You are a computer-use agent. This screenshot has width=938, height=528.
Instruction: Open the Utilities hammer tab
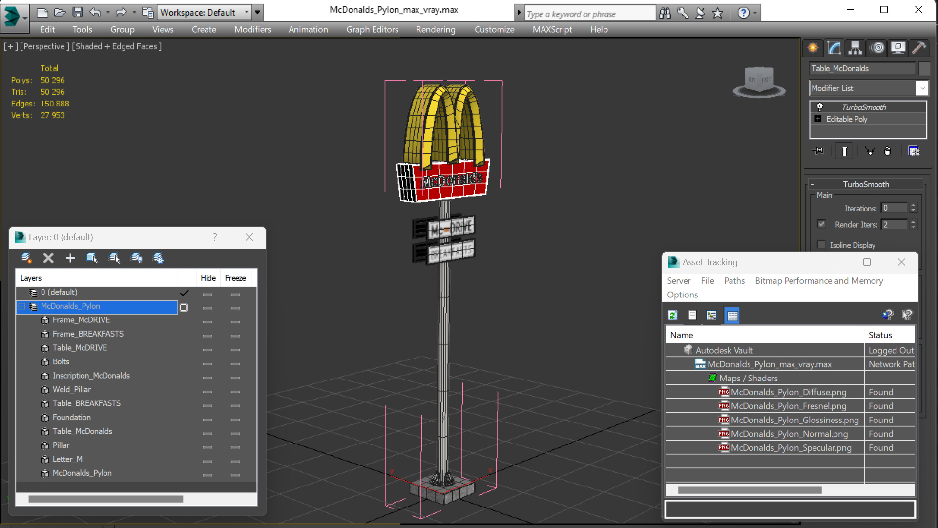tap(918, 47)
